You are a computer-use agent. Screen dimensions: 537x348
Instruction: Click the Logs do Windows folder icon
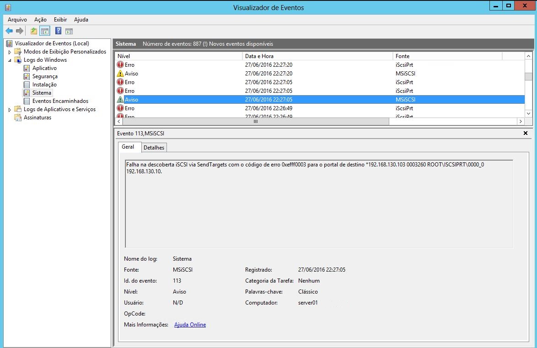tap(18, 60)
